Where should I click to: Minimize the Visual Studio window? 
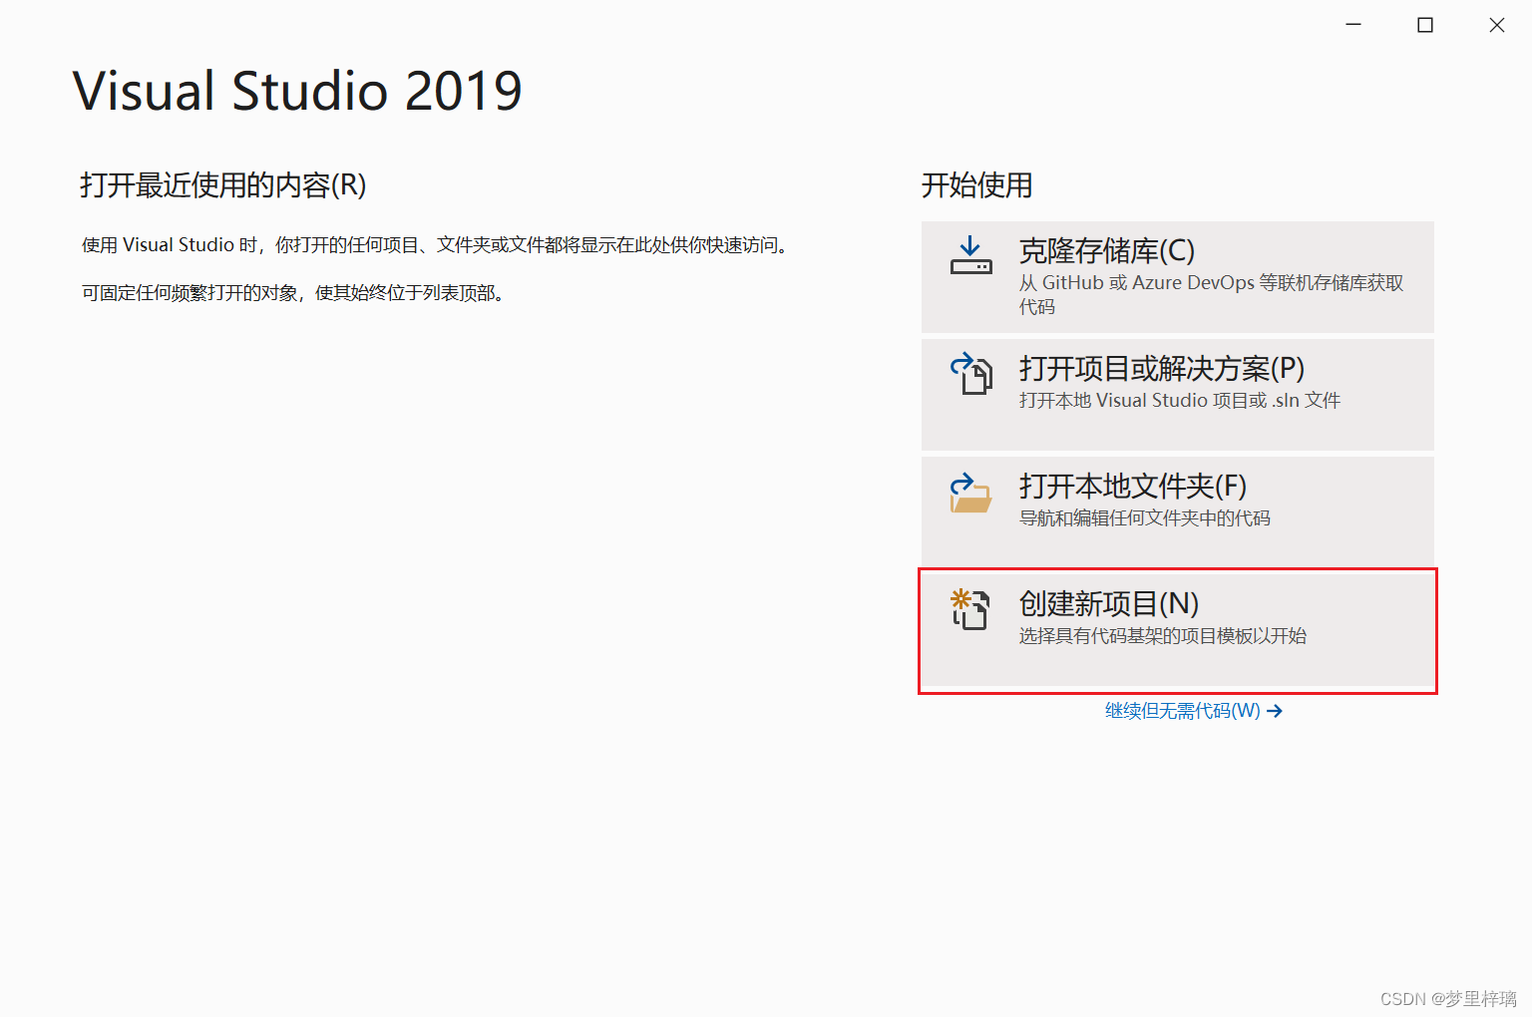point(1353,25)
